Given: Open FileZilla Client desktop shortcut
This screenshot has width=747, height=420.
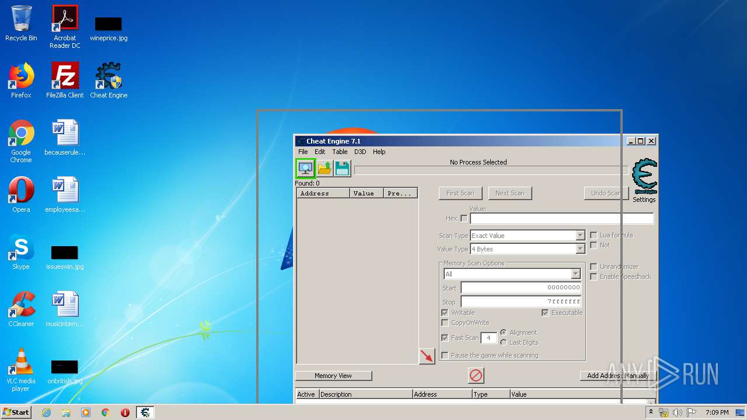Looking at the screenshot, I should 65,81.
